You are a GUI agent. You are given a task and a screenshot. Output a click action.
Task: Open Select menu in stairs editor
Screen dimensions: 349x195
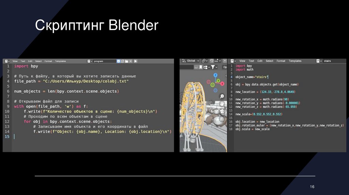[269, 61]
